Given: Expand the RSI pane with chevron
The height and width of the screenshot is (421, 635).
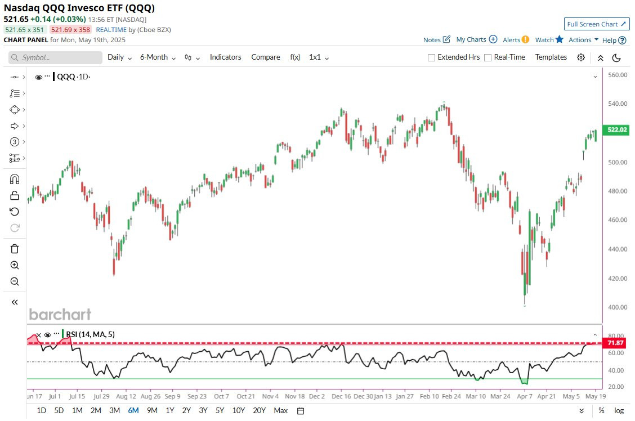Looking at the screenshot, I should pyautogui.click(x=596, y=335).
